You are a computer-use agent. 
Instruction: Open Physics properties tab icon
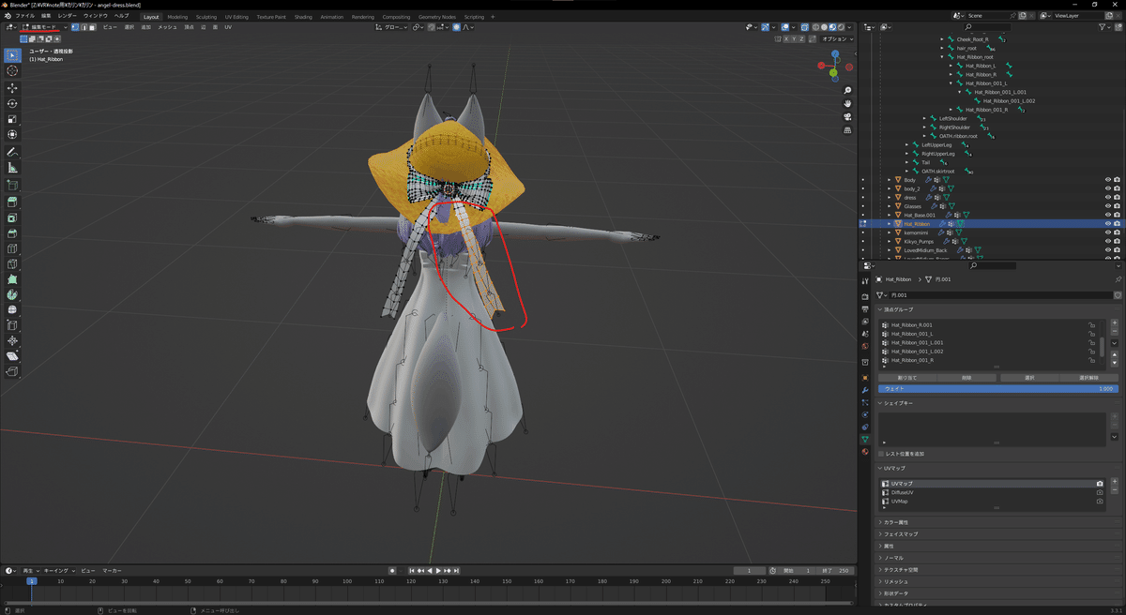click(865, 413)
